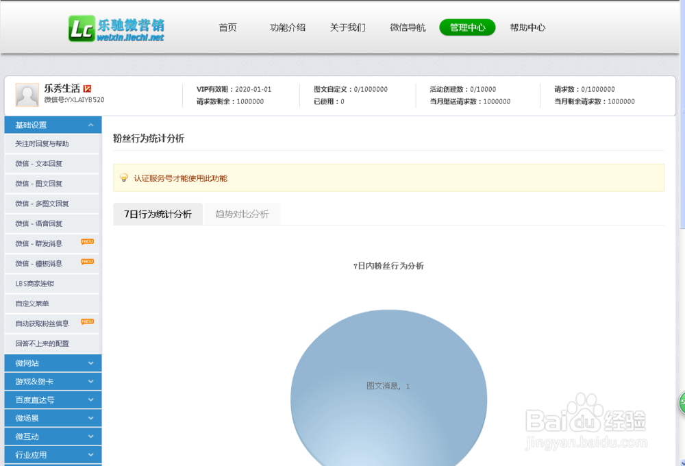Open 帮助中心 in top navigation
Viewport: 685px width, 466px height.
point(527,27)
